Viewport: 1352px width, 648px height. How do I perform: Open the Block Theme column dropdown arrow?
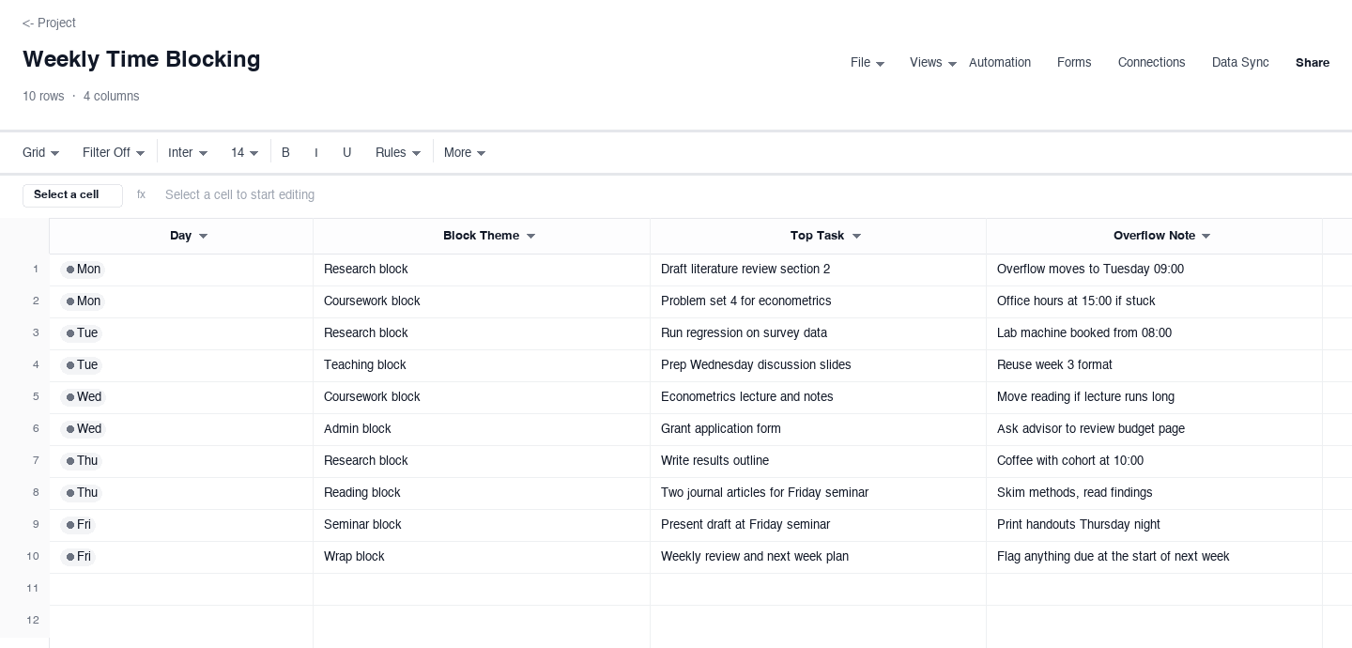[530, 237]
